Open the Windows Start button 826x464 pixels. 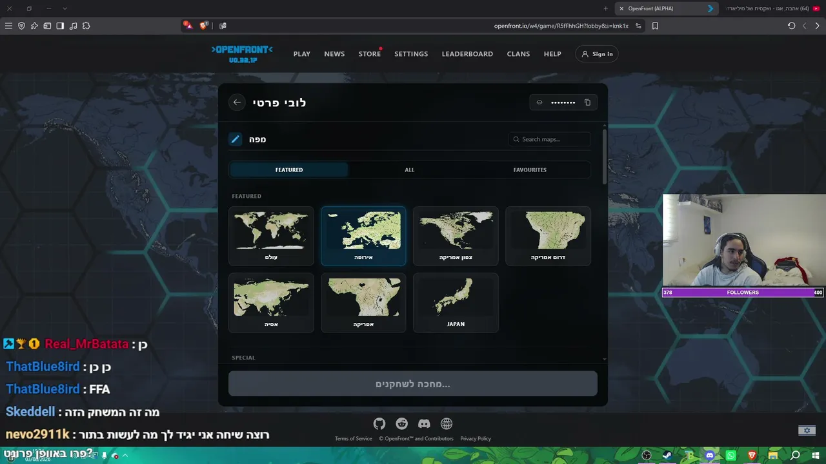[x=816, y=456]
